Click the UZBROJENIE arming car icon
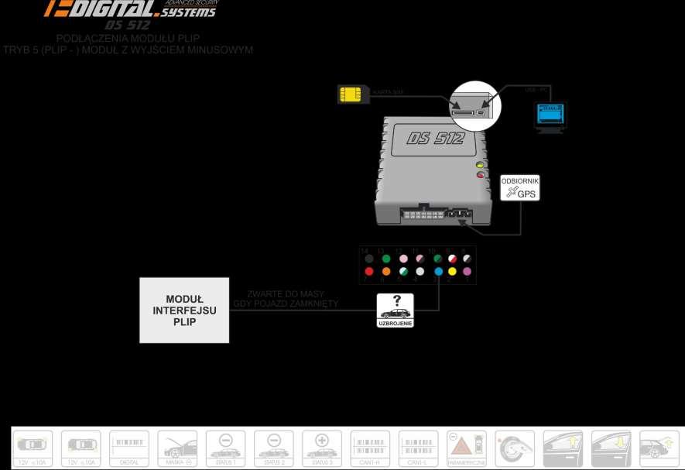685x470 pixels. (x=396, y=310)
